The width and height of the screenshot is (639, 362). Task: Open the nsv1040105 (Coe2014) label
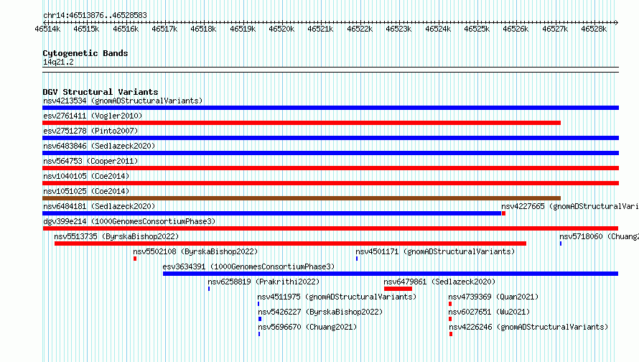(x=86, y=176)
